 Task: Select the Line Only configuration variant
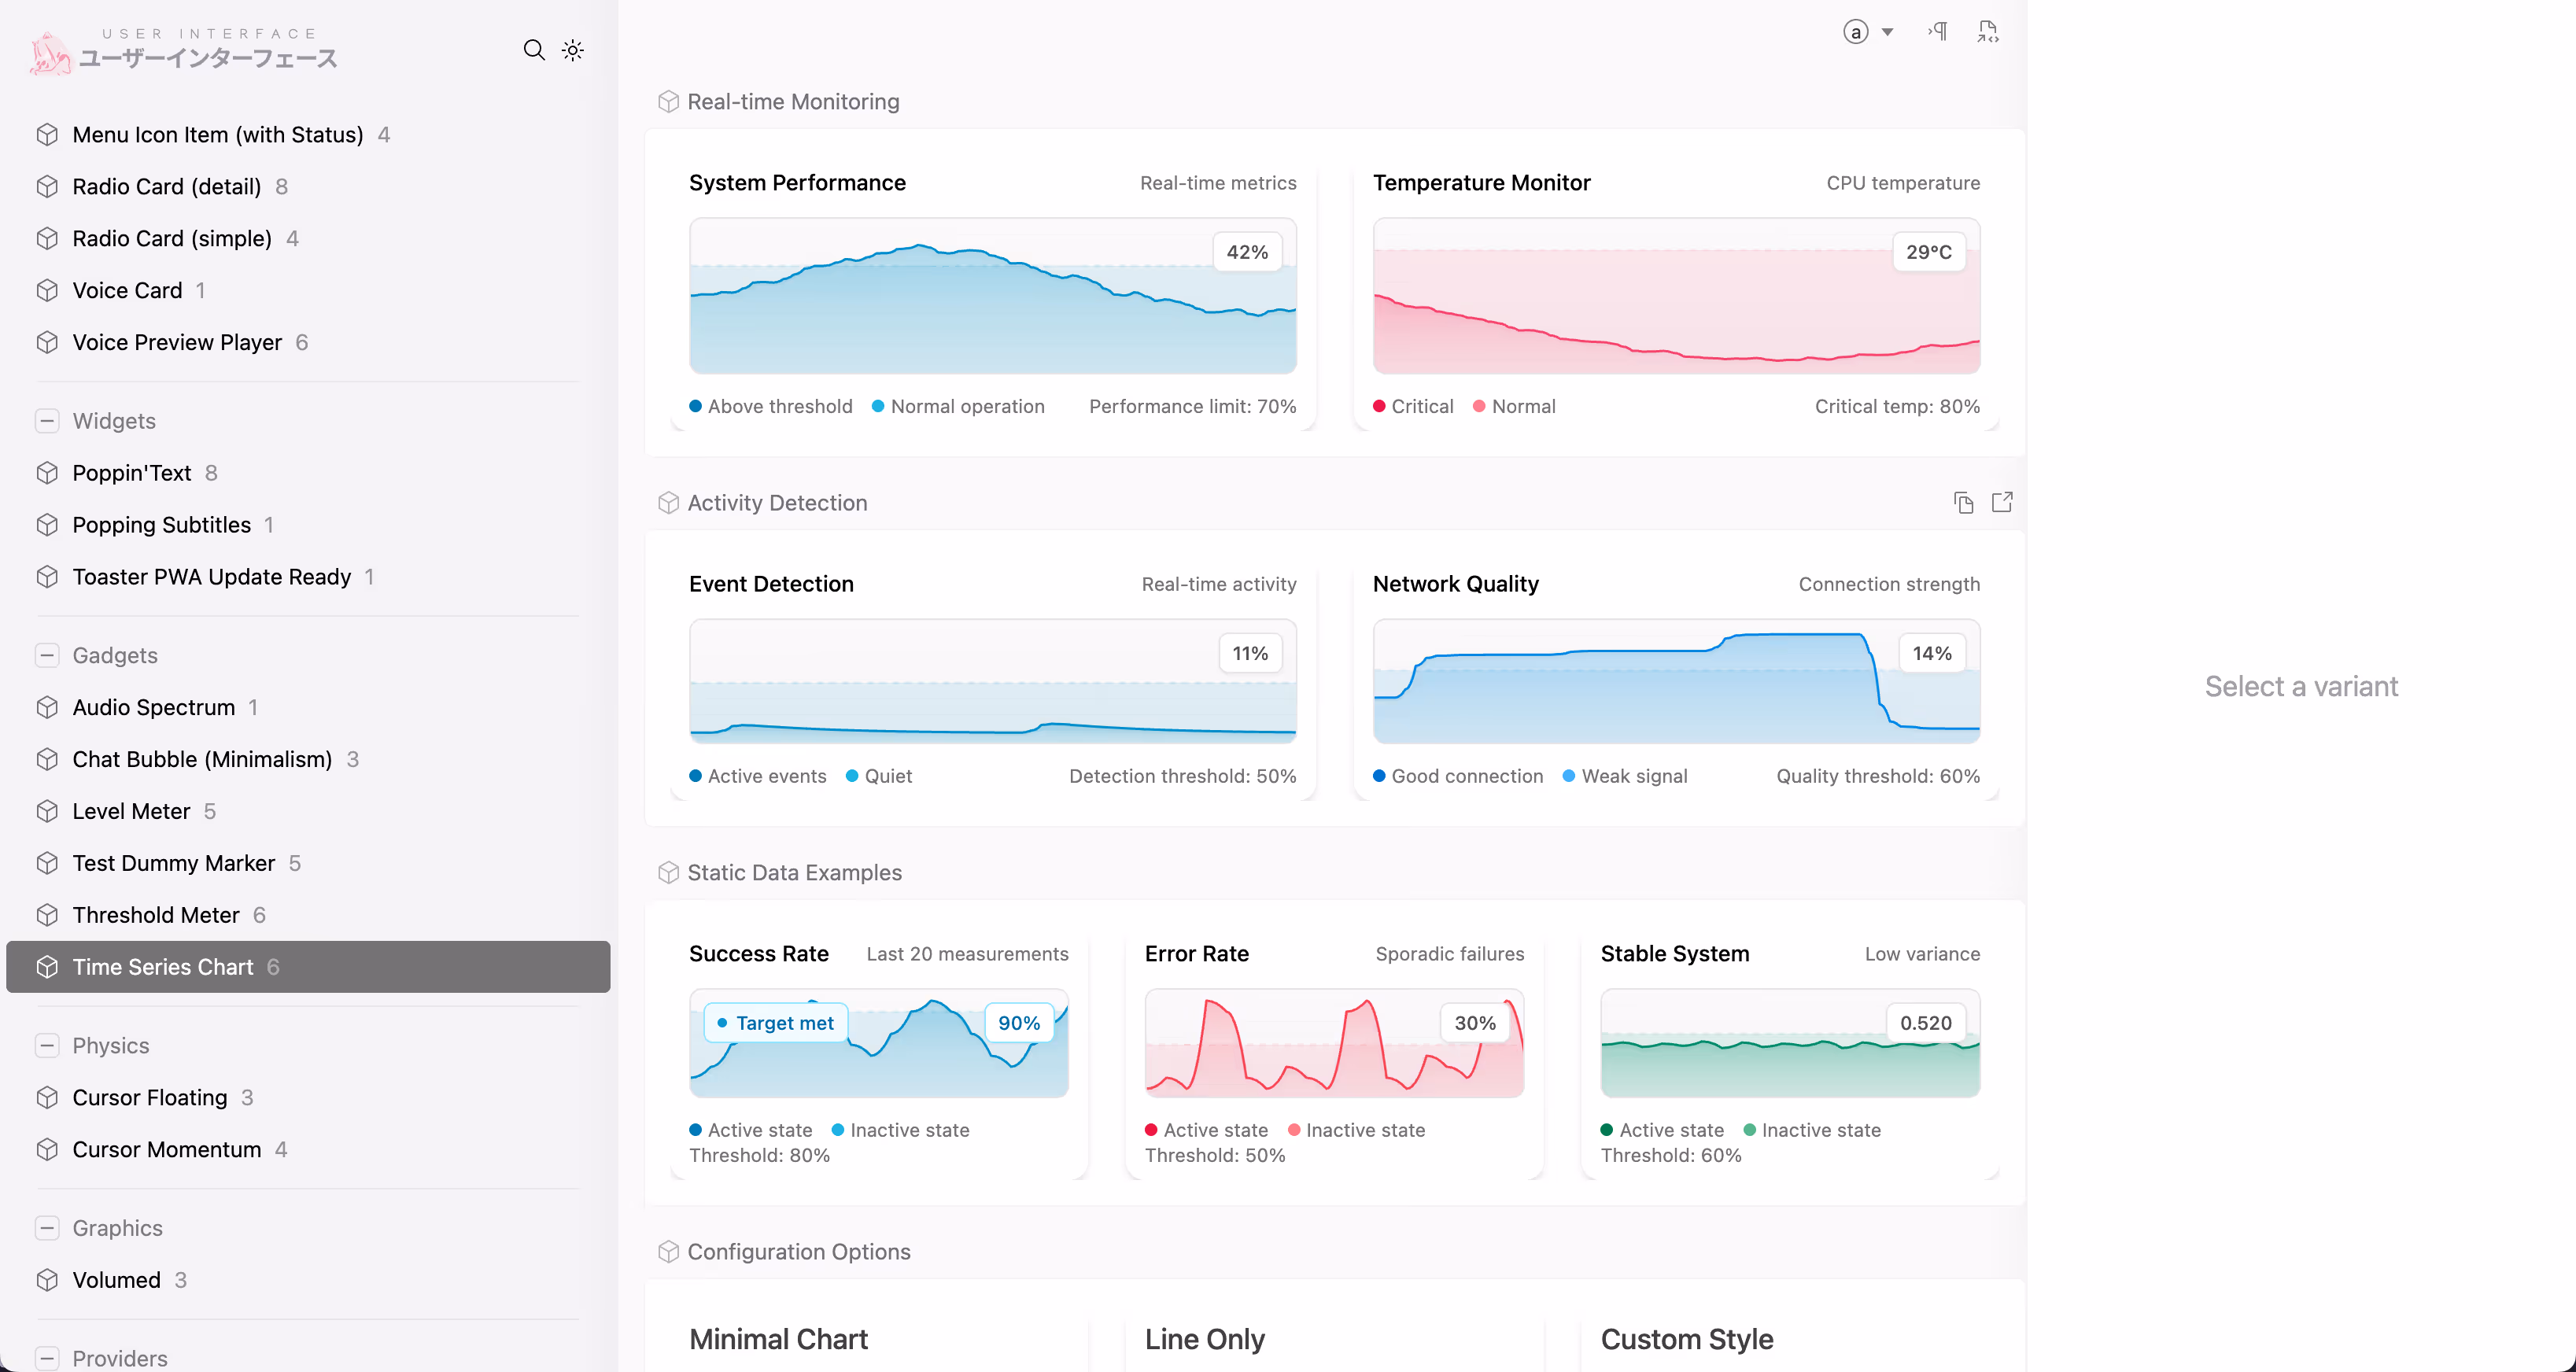point(1204,1339)
